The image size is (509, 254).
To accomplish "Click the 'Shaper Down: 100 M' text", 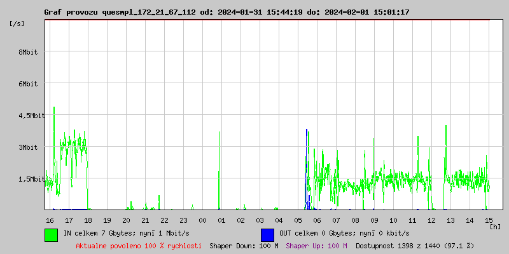I will 244,245.
